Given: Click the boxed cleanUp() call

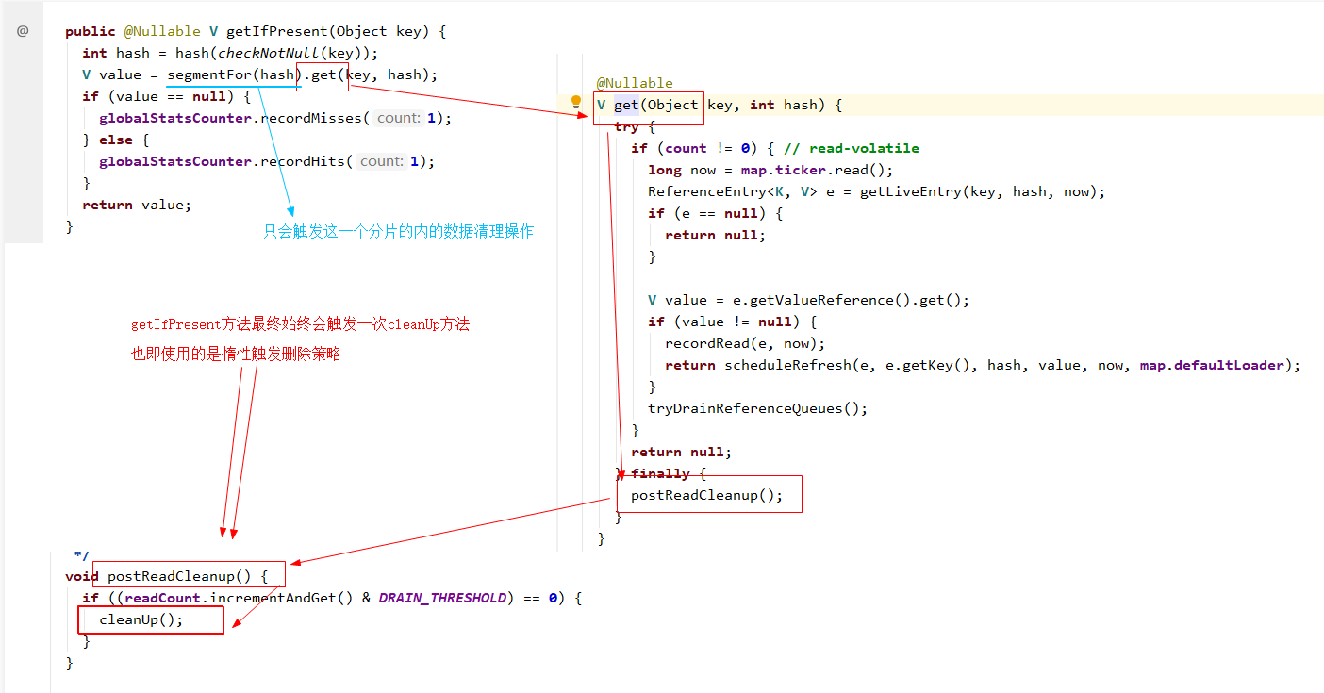Looking at the screenshot, I should [x=141, y=619].
